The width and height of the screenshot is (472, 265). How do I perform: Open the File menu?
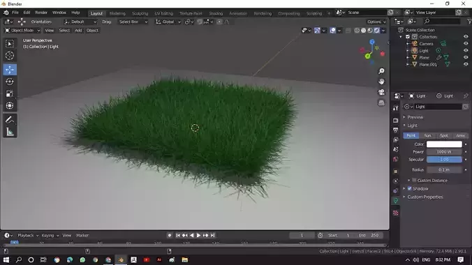pyautogui.click(x=15, y=13)
